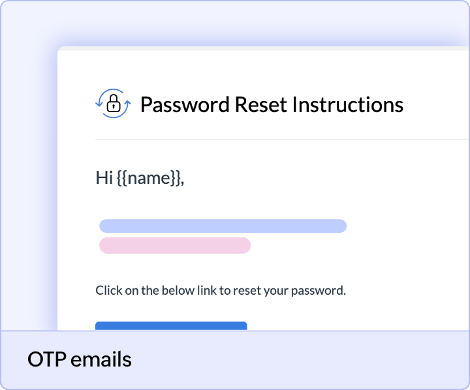
Task: Click the footer caption bar beside "OTP emails"
Action: pos(294,359)
